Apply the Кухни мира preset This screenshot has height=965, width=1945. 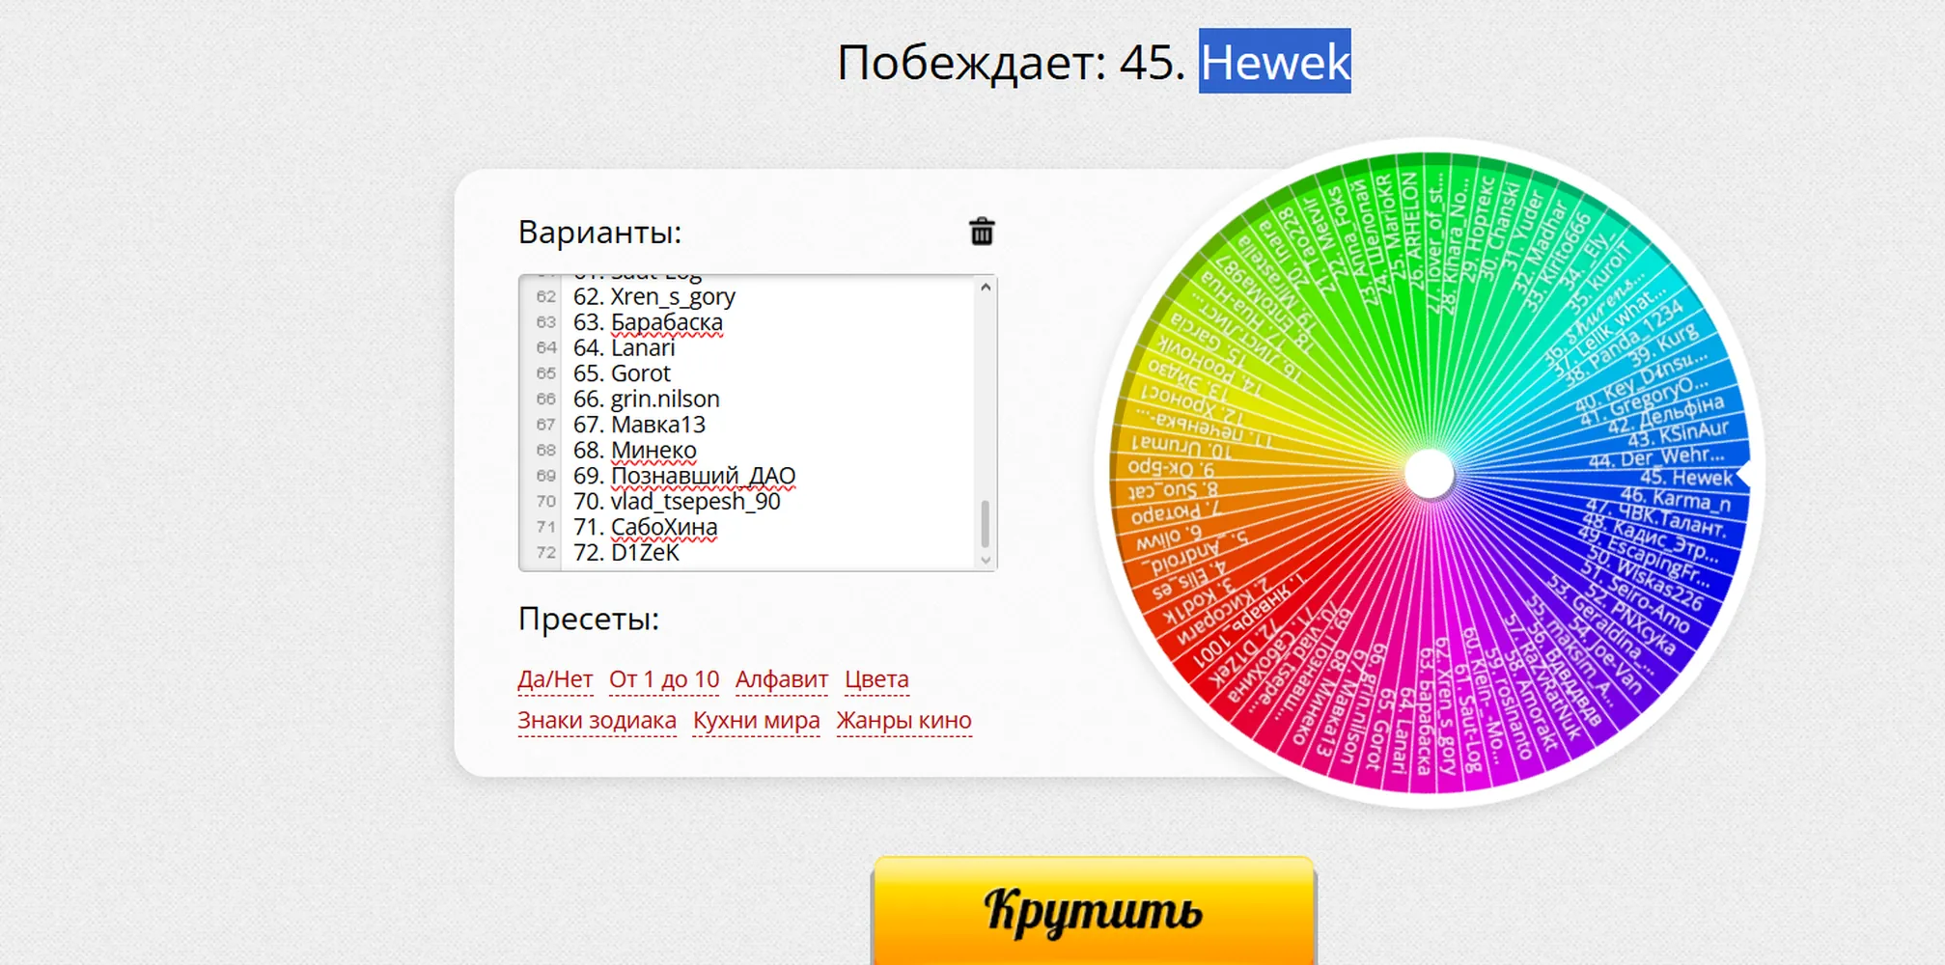(x=757, y=721)
